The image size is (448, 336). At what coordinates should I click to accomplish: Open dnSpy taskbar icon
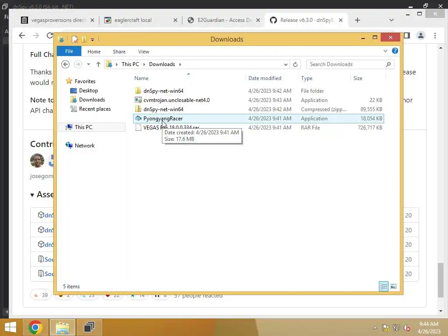89,327
